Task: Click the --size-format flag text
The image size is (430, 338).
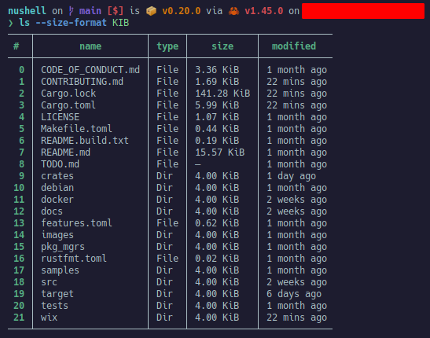Action: pyautogui.click(x=71, y=23)
